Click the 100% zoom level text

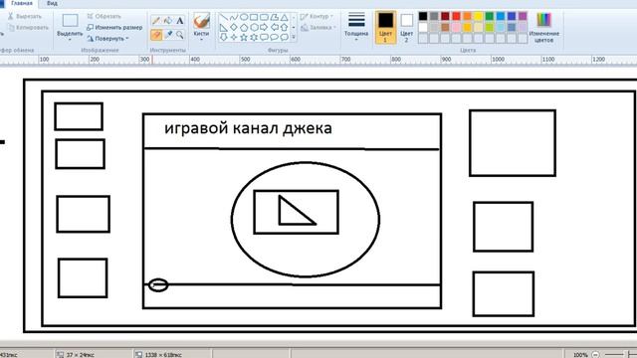[x=580, y=355]
